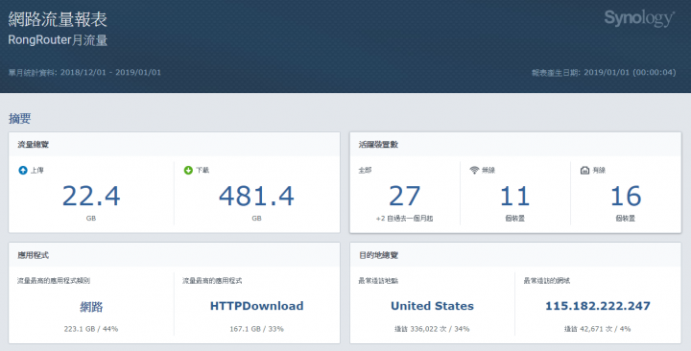Click the top application category 網路
Screen dimensions: 691x351
[x=91, y=307]
